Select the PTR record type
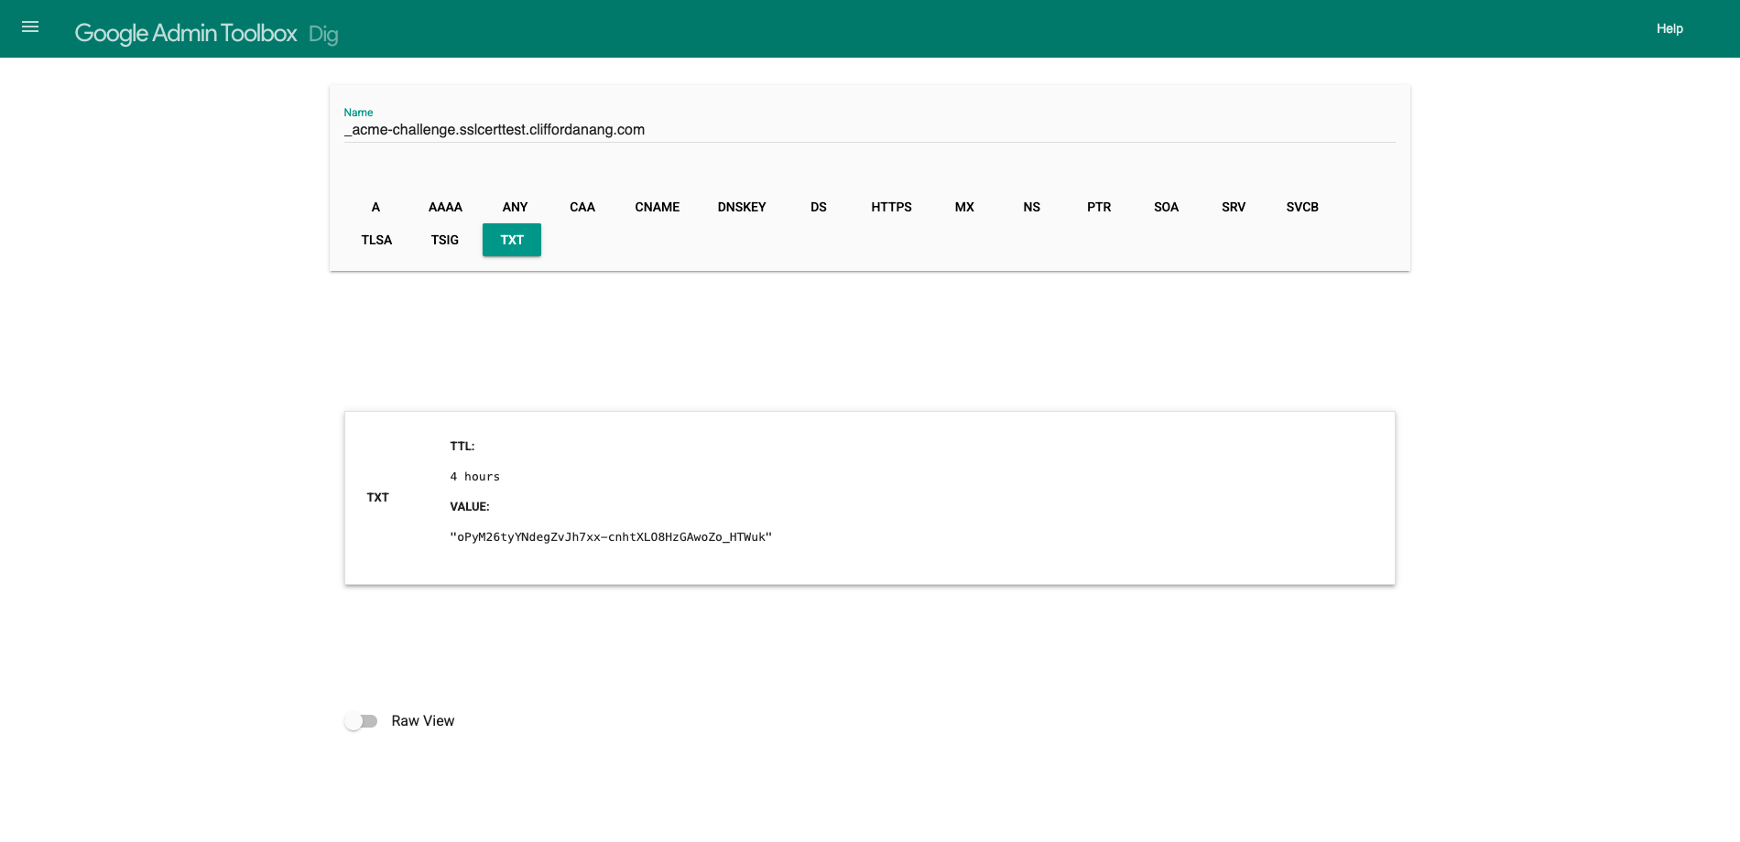This screenshot has width=1740, height=842. 1099,207
